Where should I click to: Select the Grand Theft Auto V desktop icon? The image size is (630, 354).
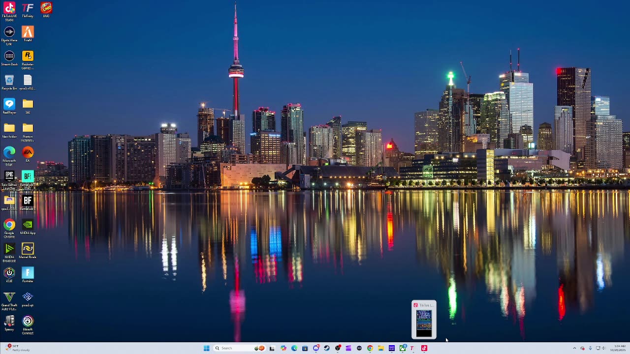(9, 301)
